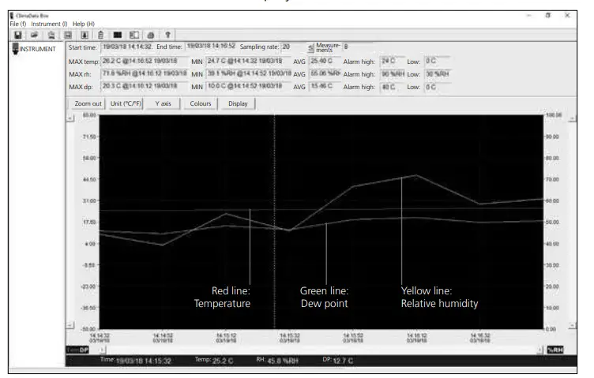Screen dimensions: 594x378
Task: Click the Save floppy disk toolbar icon
Action: pos(18,36)
